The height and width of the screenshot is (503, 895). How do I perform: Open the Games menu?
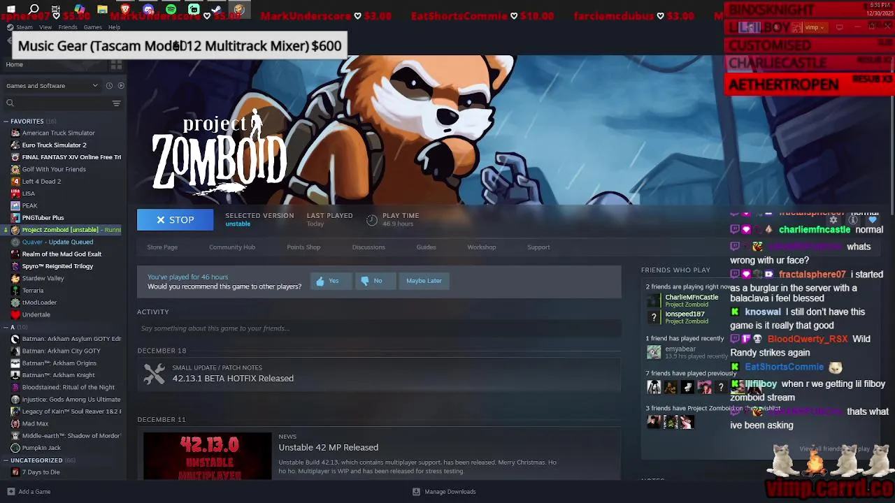[x=93, y=27]
